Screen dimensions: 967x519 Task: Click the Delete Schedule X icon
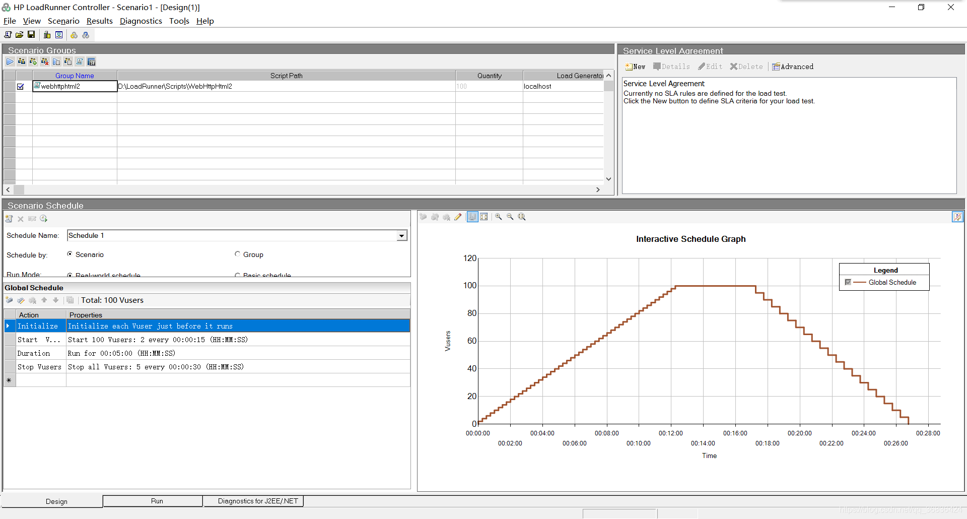tap(21, 219)
